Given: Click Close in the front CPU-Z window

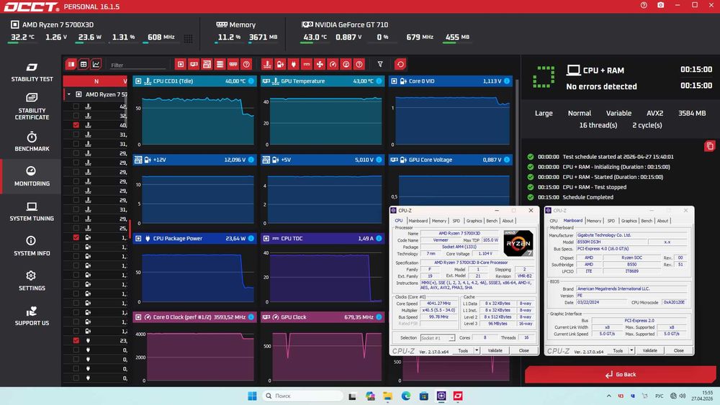Looking at the screenshot, I should (x=523, y=350).
